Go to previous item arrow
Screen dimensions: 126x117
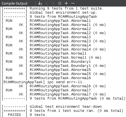click(47, 3)
